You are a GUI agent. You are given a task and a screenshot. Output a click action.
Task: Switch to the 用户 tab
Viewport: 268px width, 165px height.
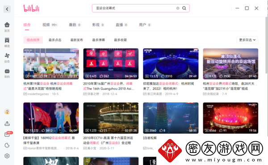[145, 25]
